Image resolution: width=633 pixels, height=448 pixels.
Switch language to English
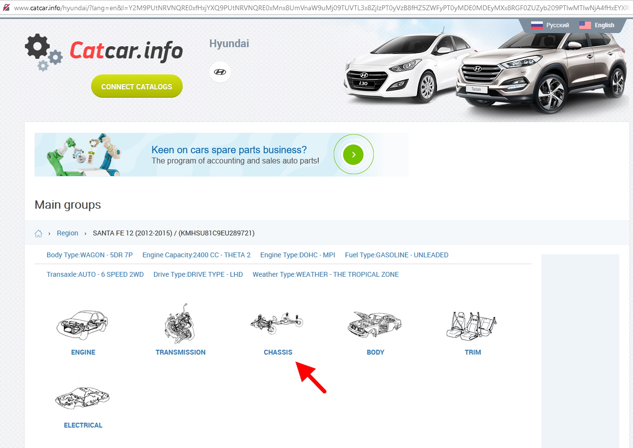tap(597, 25)
